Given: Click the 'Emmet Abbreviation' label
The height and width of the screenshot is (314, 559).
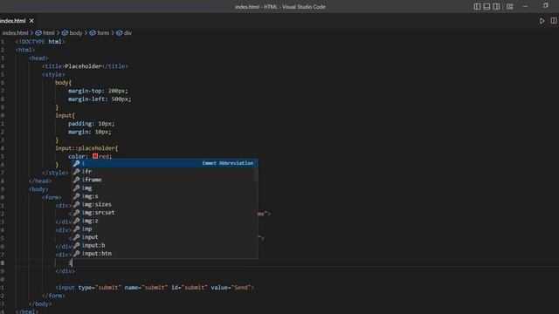Looking at the screenshot, I should point(227,163).
